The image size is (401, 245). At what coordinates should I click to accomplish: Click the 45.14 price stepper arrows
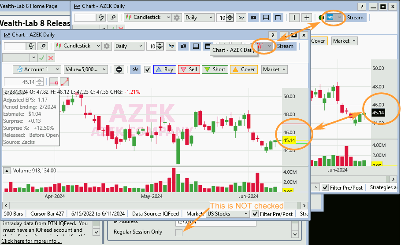pyautogui.click(x=40, y=82)
